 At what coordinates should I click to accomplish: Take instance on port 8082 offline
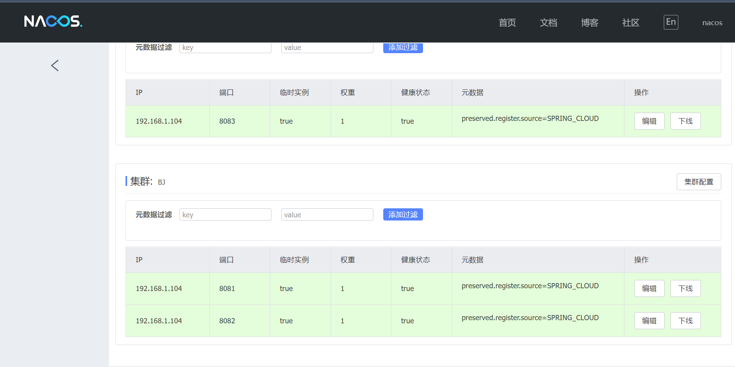(x=685, y=321)
